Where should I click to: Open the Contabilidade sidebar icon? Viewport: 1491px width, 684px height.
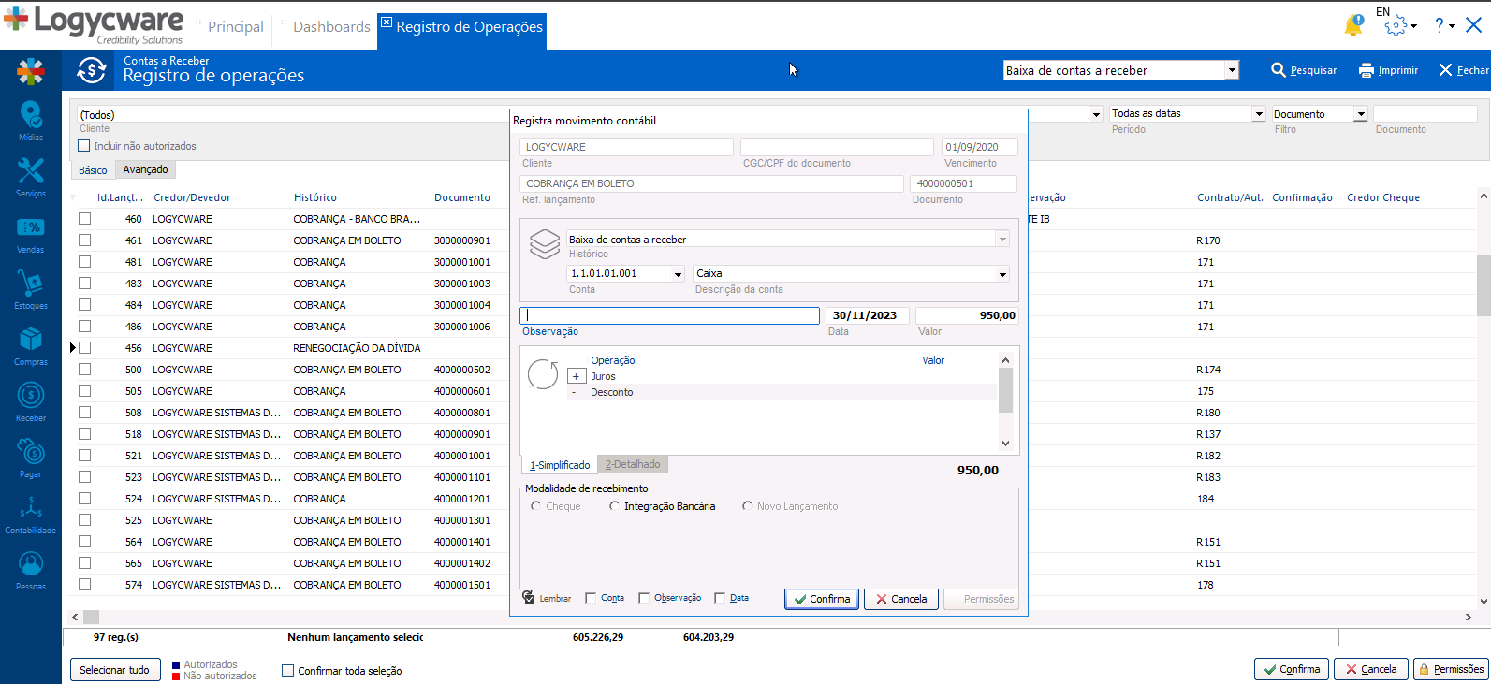[31, 514]
